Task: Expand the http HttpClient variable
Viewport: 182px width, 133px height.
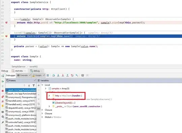Action: [x=49, y=96]
